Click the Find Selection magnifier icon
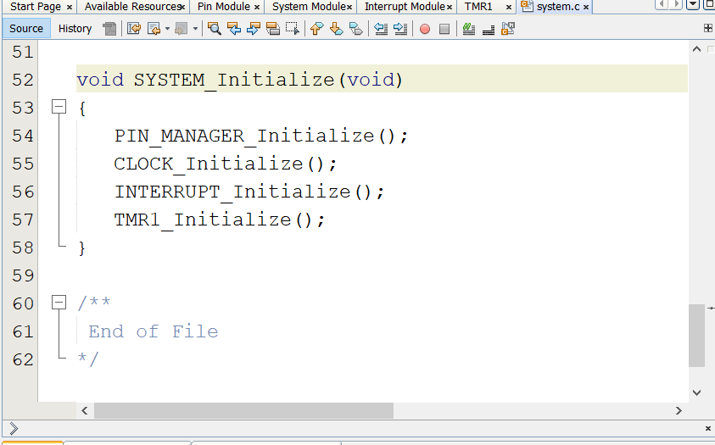Image resolution: width=715 pixels, height=445 pixels. [214, 29]
